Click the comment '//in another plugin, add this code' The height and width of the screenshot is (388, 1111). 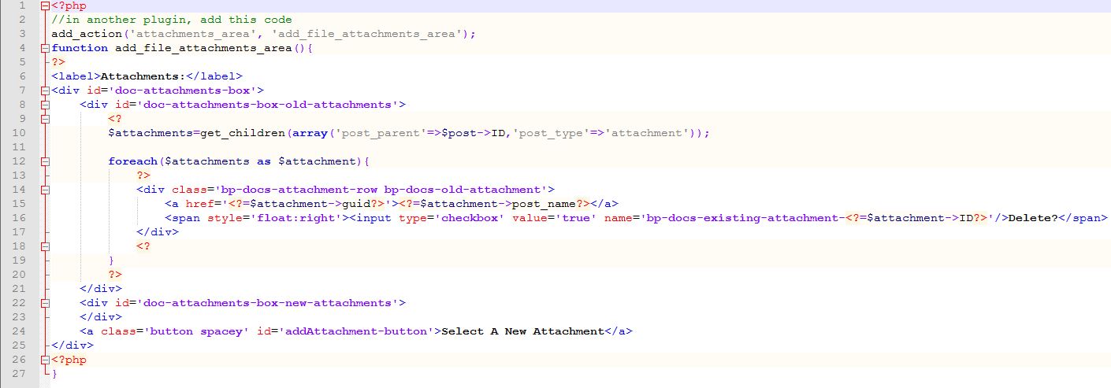point(172,20)
